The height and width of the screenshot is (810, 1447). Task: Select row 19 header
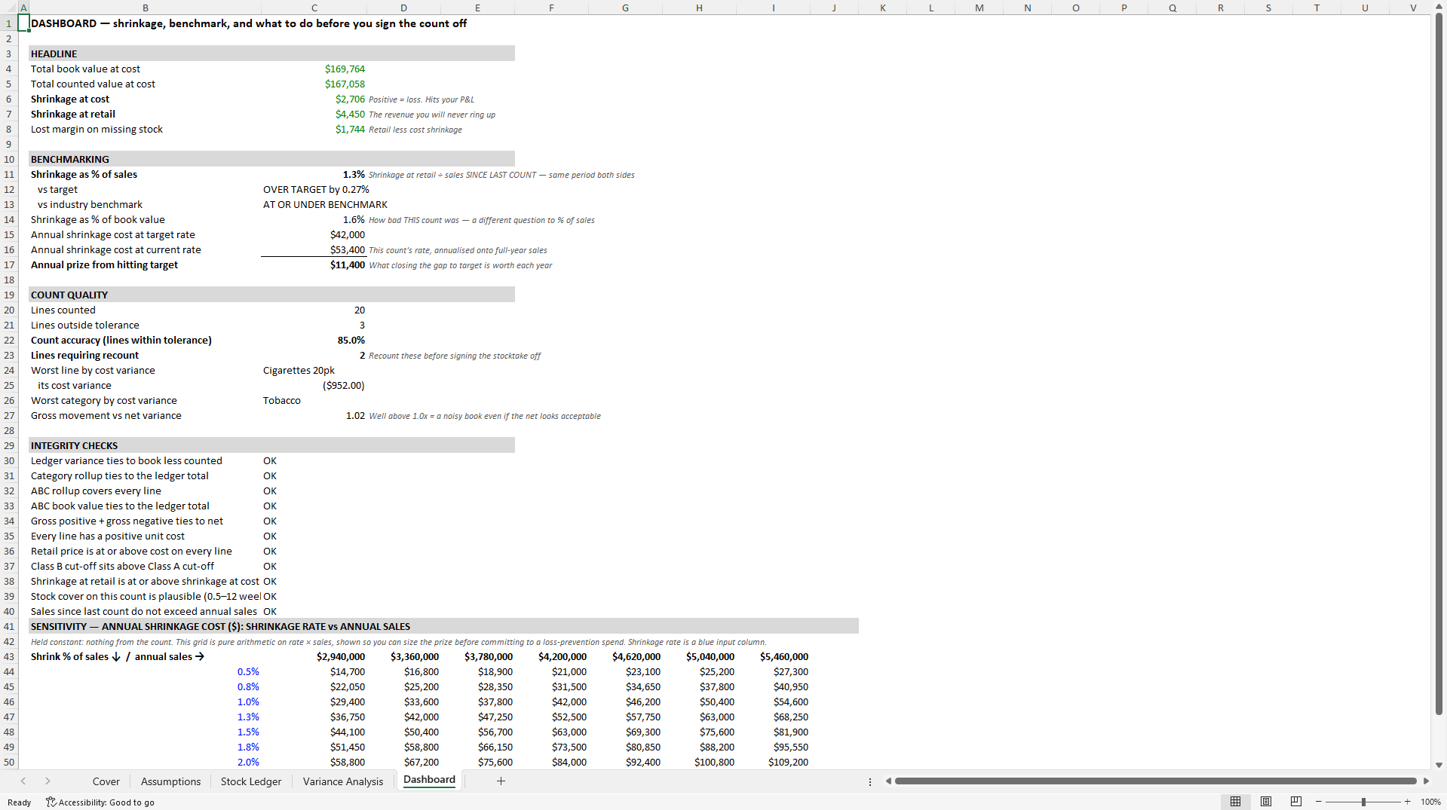pos(9,295)
